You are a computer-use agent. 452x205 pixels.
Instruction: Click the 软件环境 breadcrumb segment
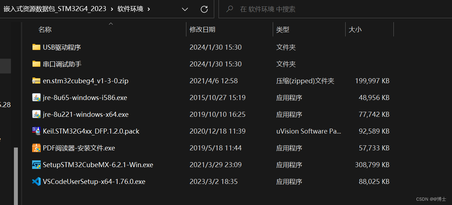click(x=130, y=9)
